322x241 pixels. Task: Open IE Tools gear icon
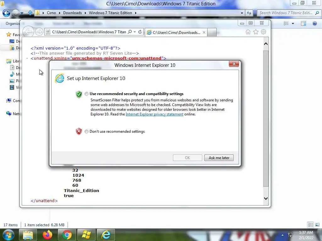264,32
